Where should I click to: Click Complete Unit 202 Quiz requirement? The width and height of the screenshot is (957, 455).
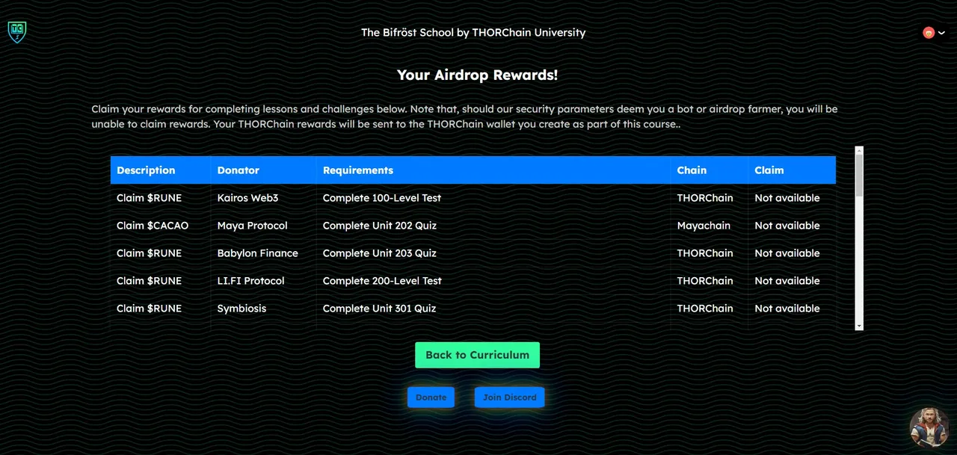[x=379, y=226]
